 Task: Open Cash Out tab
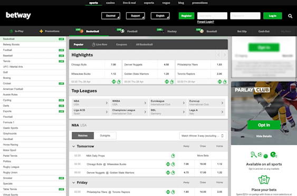coord(264,32)
